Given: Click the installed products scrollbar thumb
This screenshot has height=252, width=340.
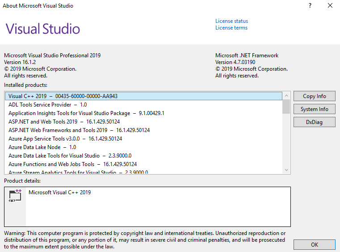Looking at the screenshot, I should [x=286, y=107].
